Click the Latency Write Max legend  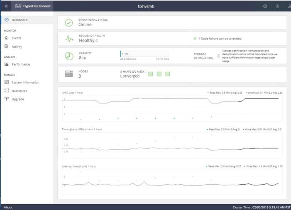tap(263, 166)
